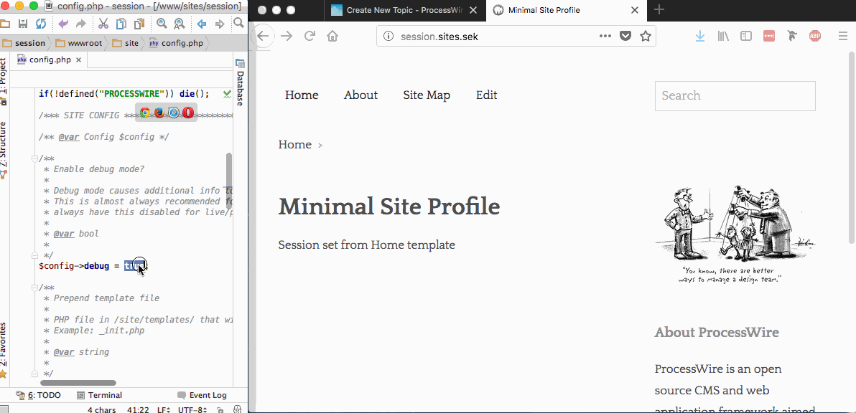The width and height of the screenshot is (856, 413).
Task: Bookmark page with star icon
Action: coord(646,36)
